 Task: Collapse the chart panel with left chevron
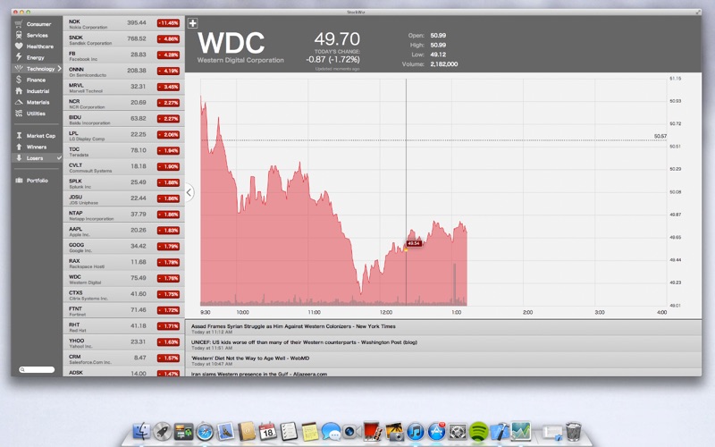[189, 192]
